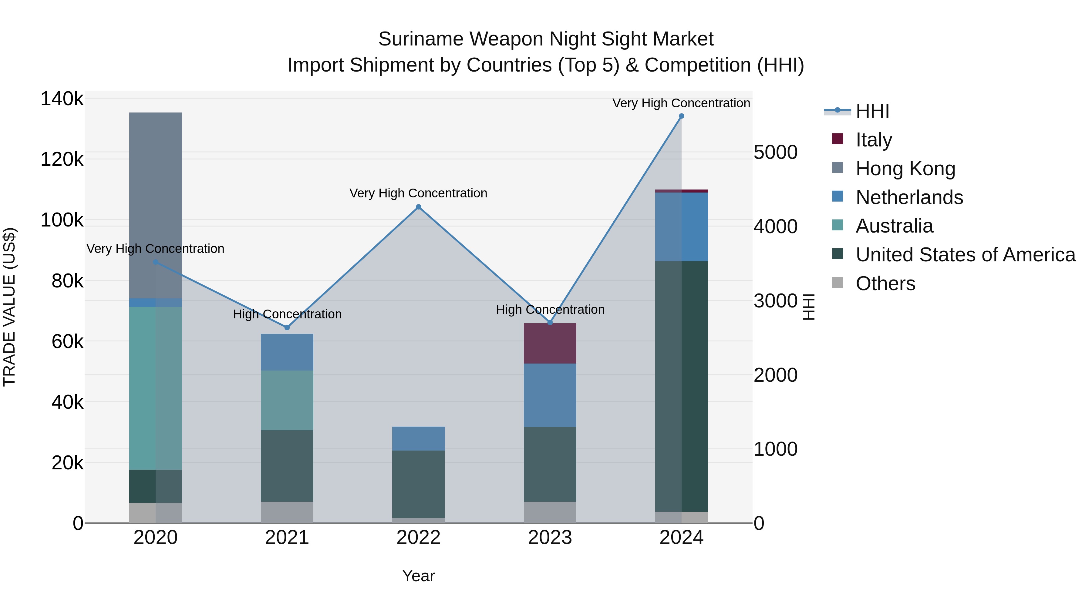
Task: Click the 2024 Very High Concentration annotation
Action: (682, 103)
